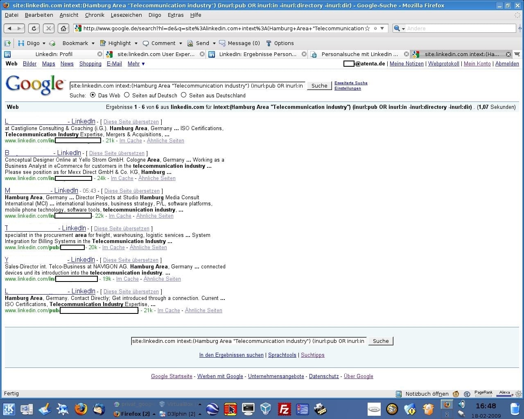Click the top Google search query field

tap(187, 86)
